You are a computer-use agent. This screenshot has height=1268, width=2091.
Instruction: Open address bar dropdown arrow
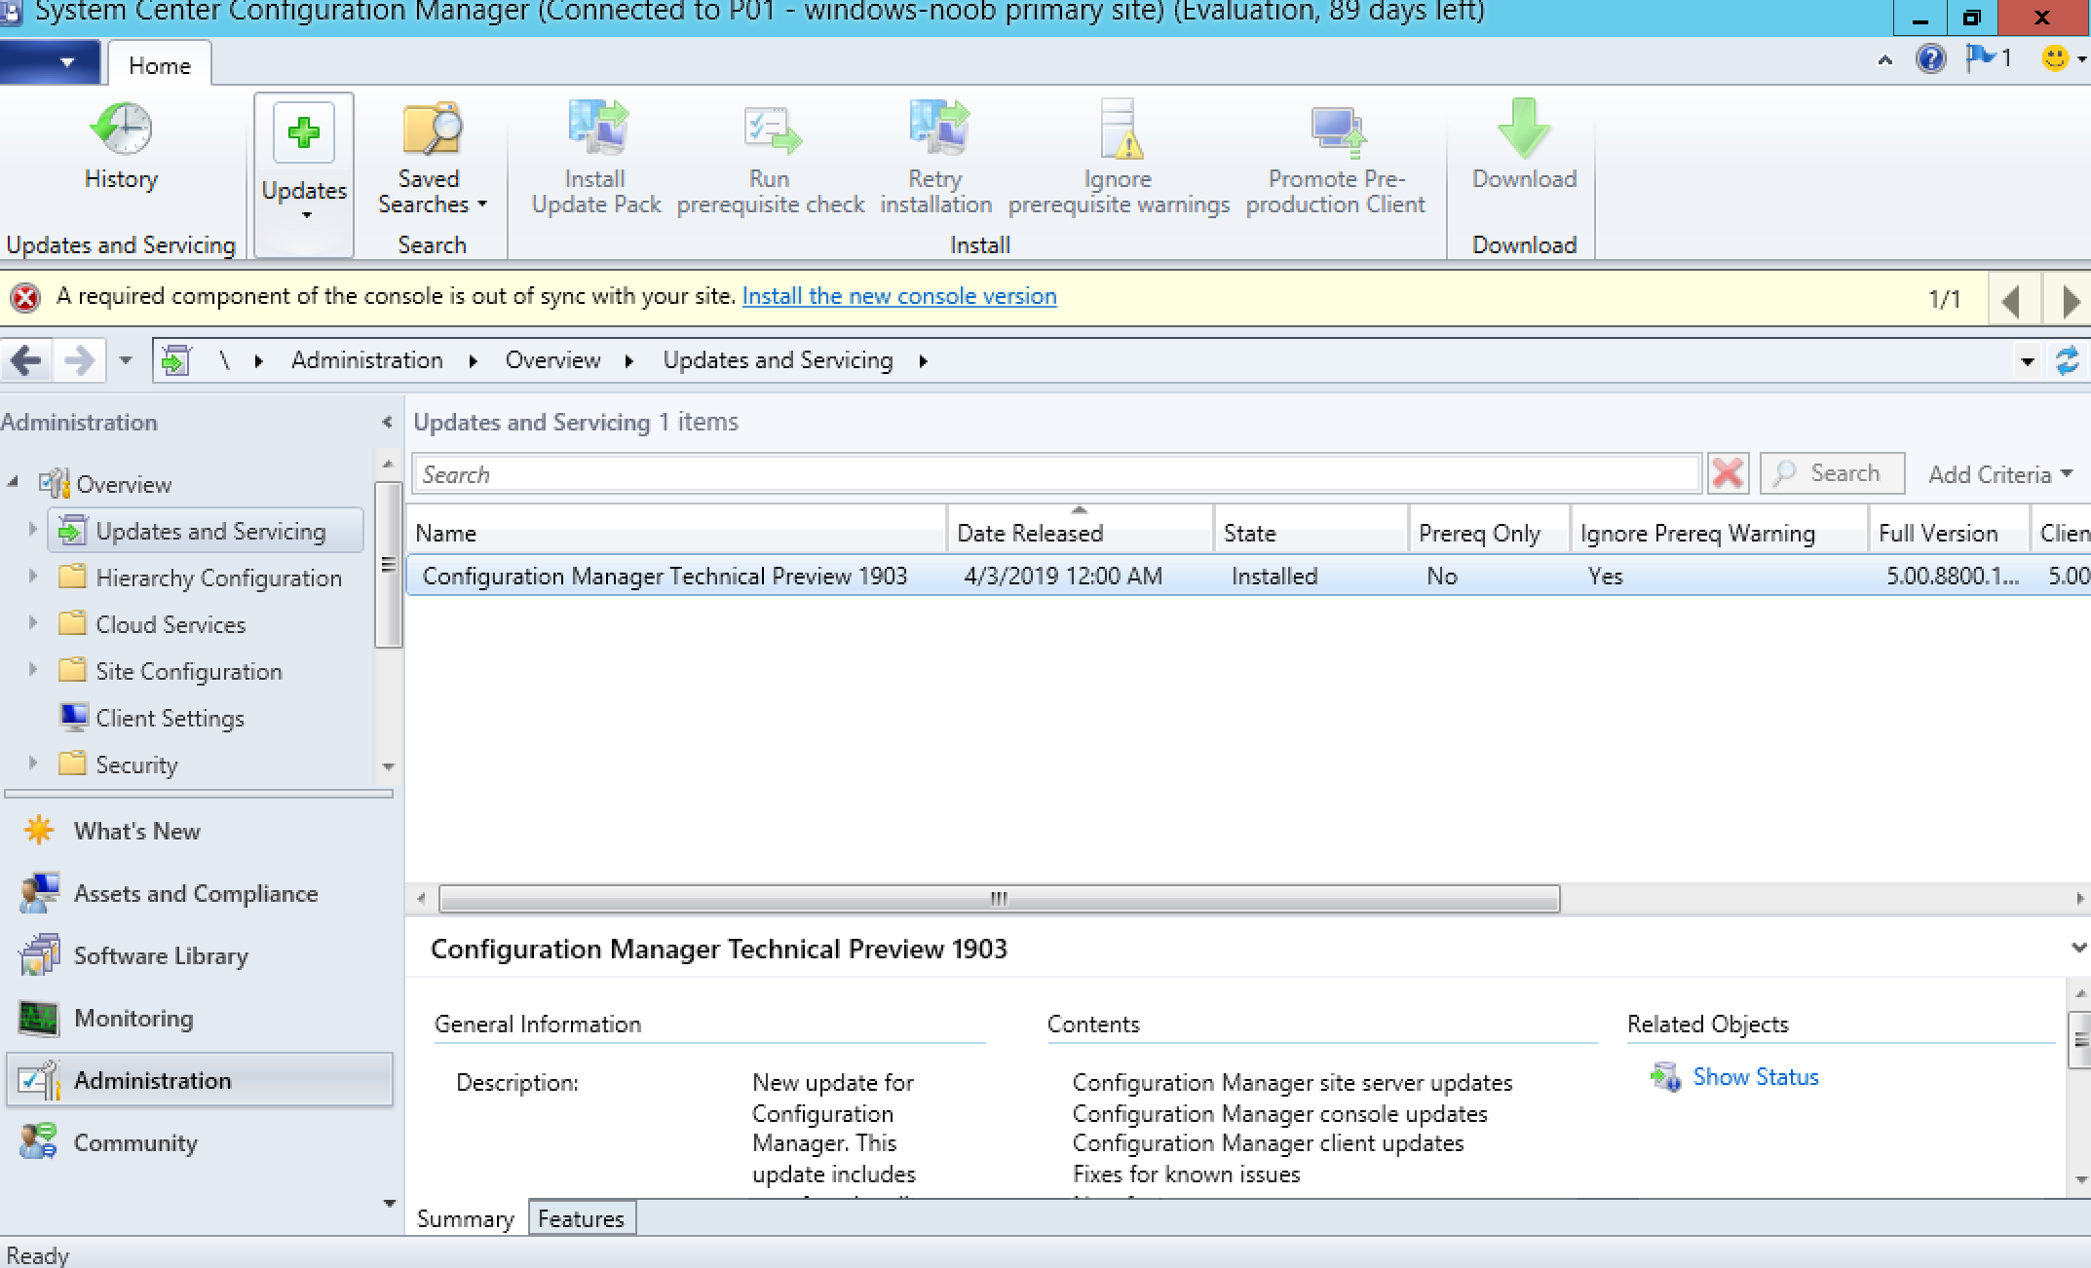[2028, 361]
